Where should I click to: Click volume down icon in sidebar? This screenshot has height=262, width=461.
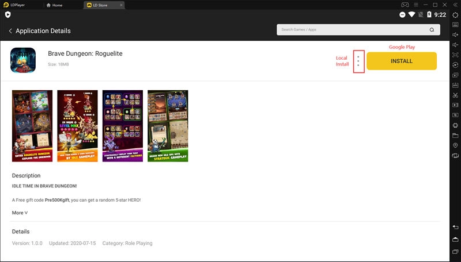point(455,45)
